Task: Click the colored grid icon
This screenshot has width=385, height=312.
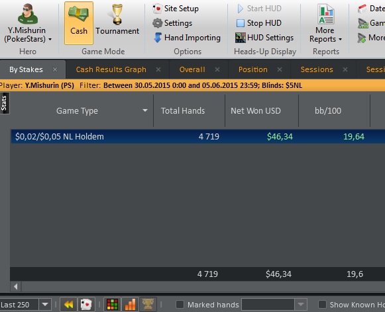Action: coord(112,305)
